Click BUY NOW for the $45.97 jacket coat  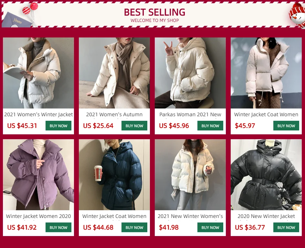coord(286,126)
